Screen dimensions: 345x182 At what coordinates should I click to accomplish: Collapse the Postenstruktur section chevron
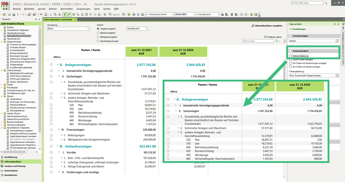coord(290,51)
